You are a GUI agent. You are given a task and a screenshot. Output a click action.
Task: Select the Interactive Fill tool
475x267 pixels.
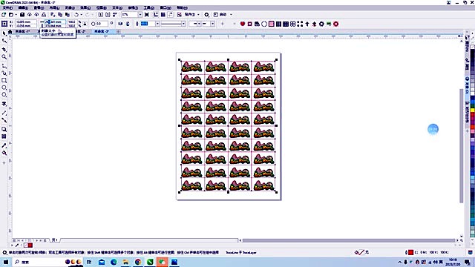[x=4, y=153]
